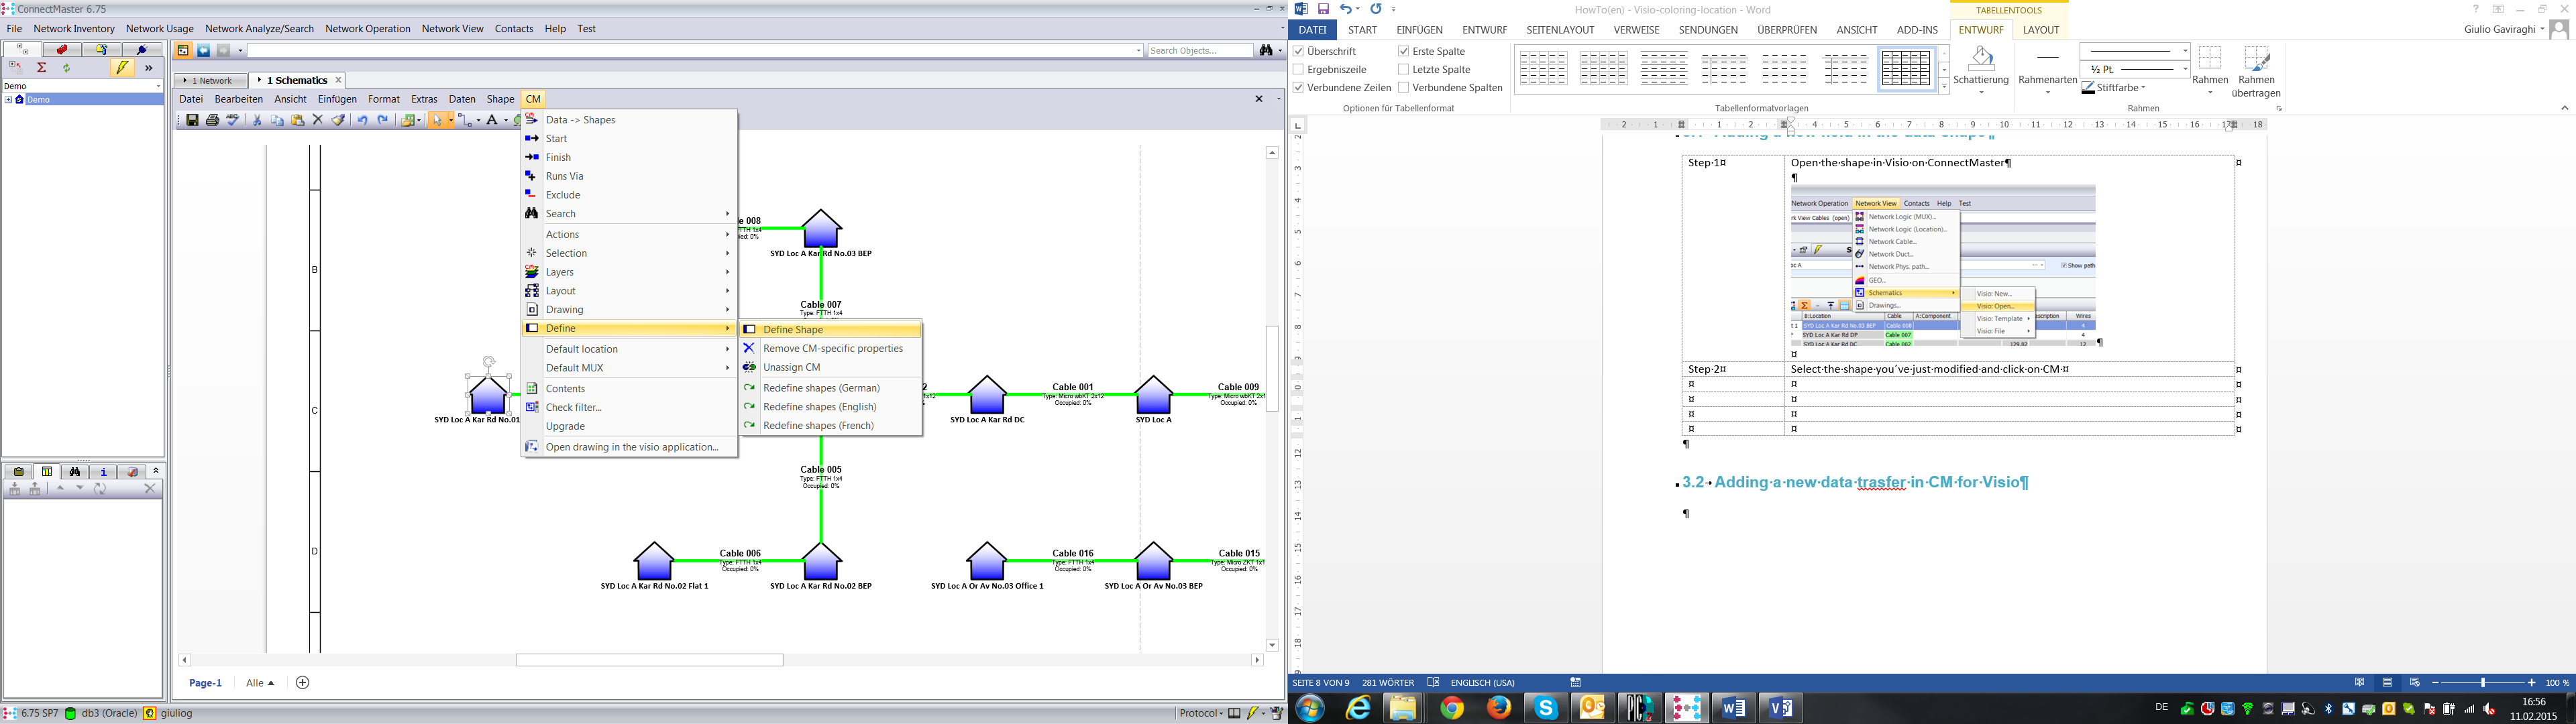The width and height of the screenshot is (2576, 724).
Task: Uncheck the Überschrift checkbox
Action: 1298,51
